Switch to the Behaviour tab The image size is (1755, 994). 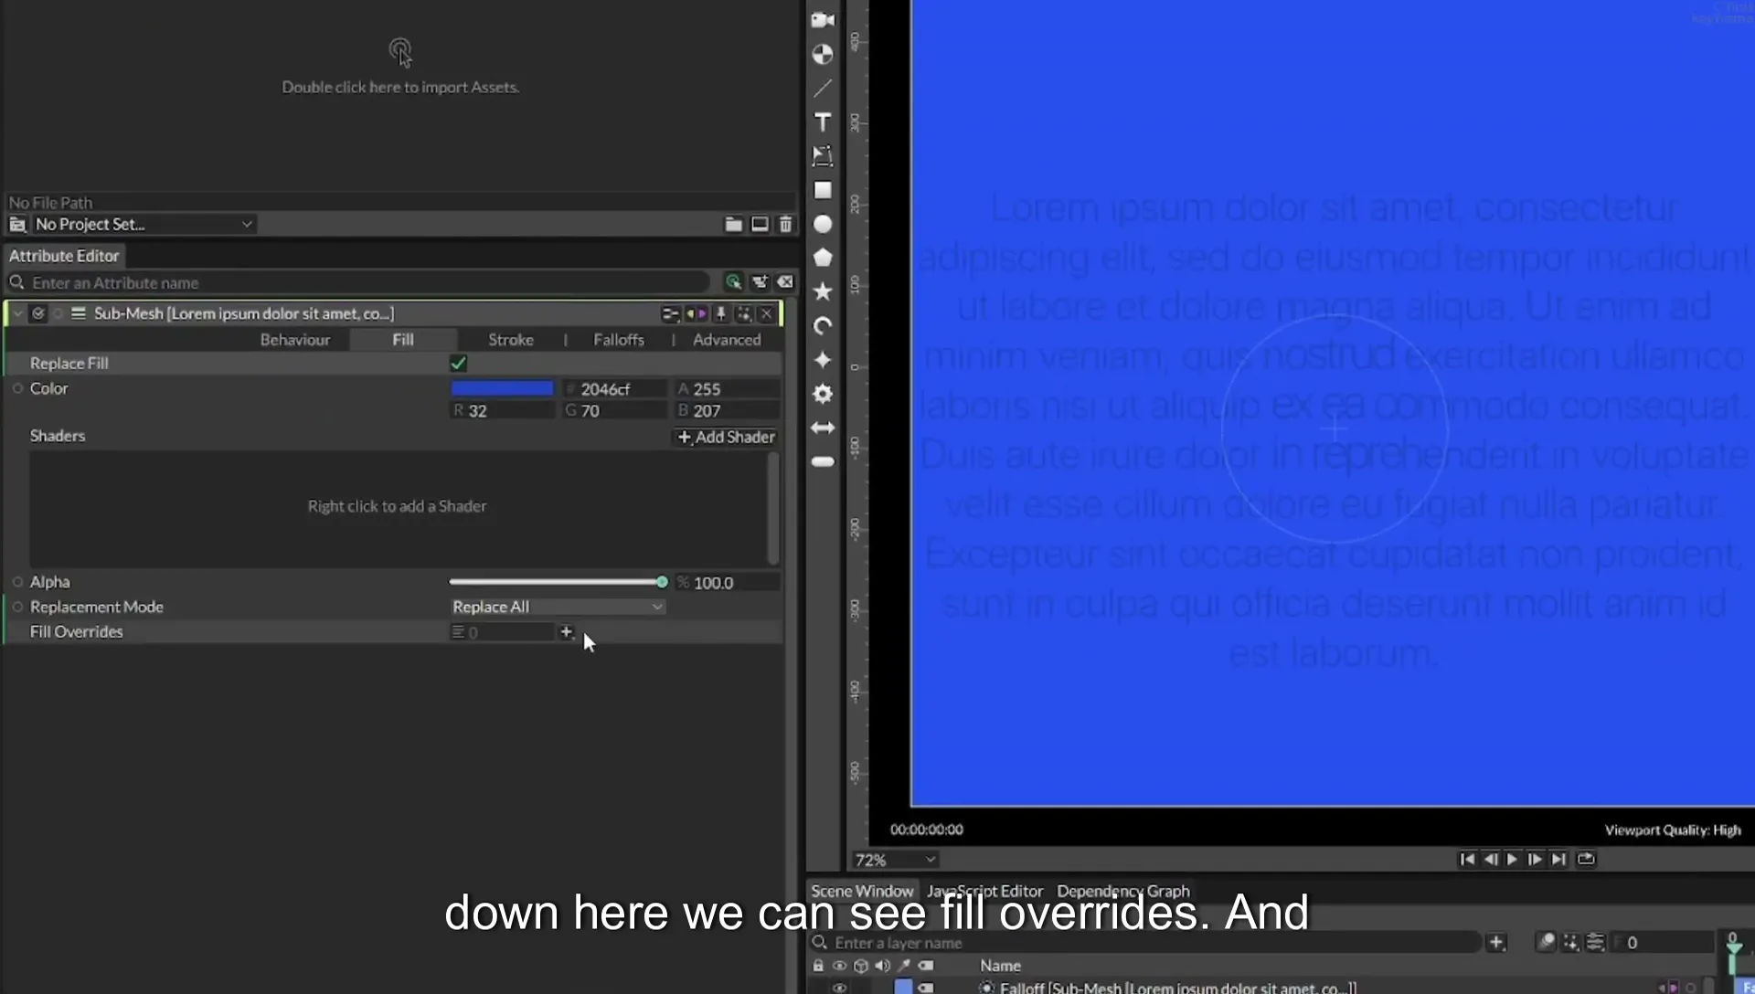[x=294, y=340]
